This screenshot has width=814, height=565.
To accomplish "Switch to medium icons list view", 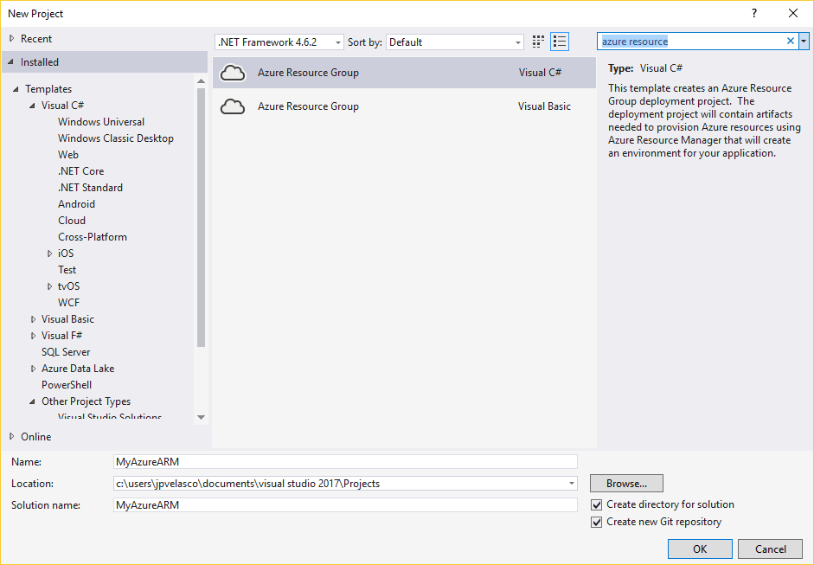I will coord(560,42).
